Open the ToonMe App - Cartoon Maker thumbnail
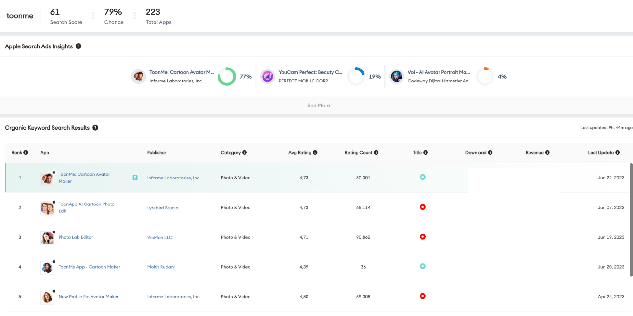This screenshot has width=633, height=316. [47, 268]
